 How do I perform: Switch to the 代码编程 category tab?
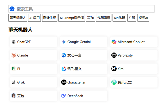pyautogui.click(x=104, y=18)
